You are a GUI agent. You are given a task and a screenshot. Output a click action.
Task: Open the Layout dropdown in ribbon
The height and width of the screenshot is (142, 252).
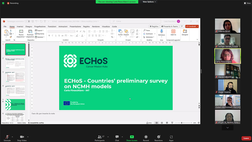pos(40,31)
